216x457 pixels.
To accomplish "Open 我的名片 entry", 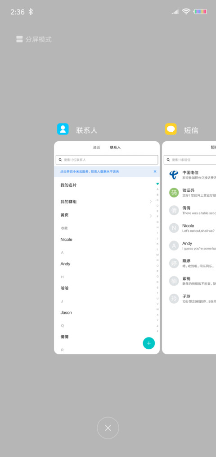I will coord(107,185).
